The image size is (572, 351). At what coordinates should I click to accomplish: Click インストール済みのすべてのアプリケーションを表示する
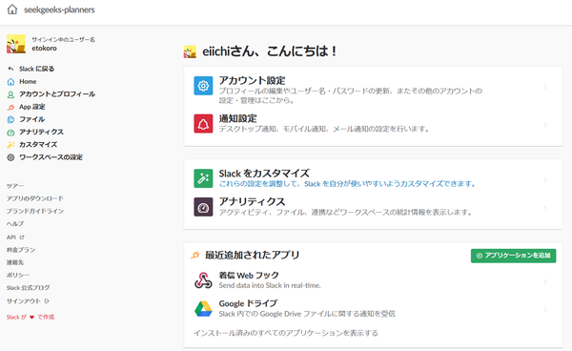coord(286,333)
